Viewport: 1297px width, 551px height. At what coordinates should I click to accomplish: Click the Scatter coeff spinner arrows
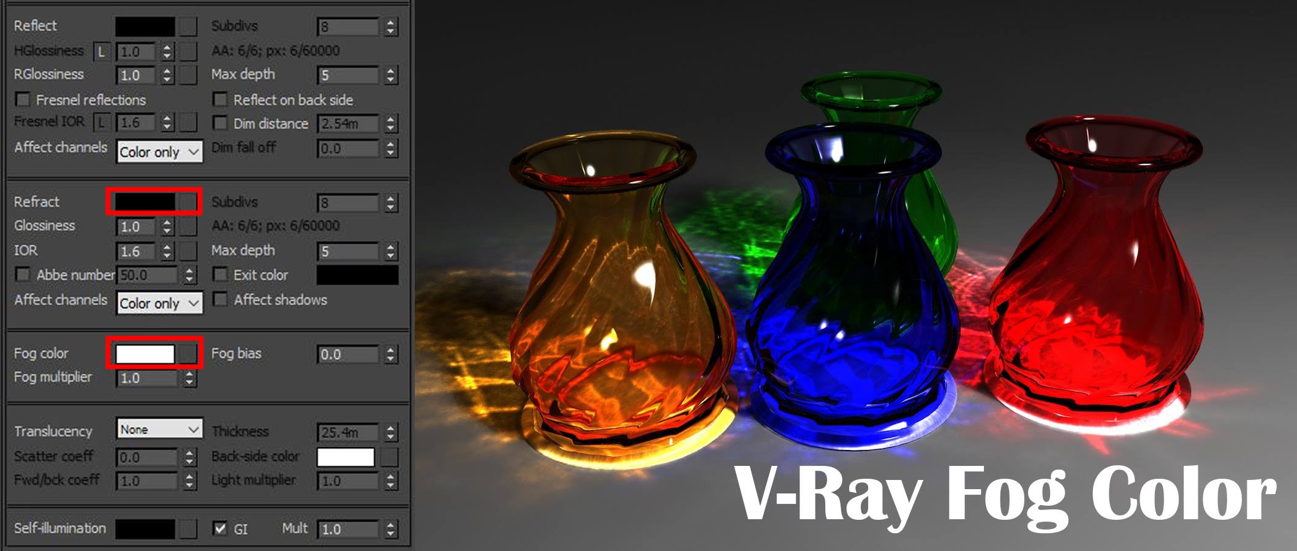click(x=190, y=457)
